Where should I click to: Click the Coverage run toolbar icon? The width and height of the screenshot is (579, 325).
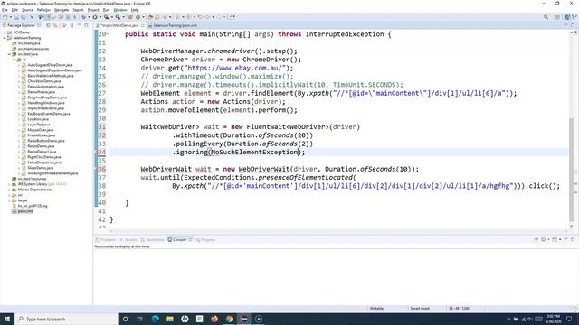tap(107, 17)
